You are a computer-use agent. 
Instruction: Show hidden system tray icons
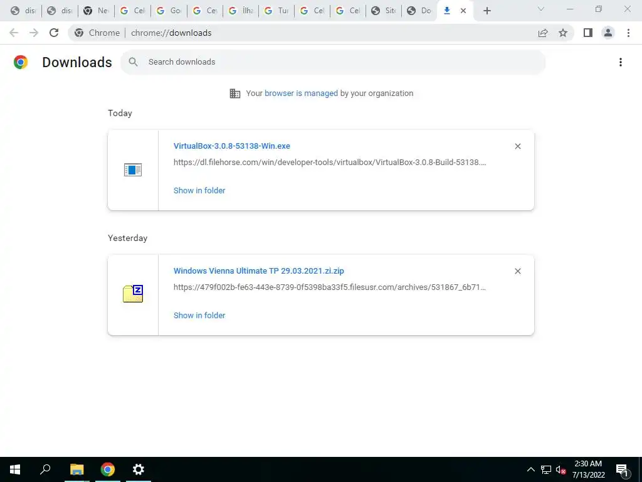coord(530,469)
